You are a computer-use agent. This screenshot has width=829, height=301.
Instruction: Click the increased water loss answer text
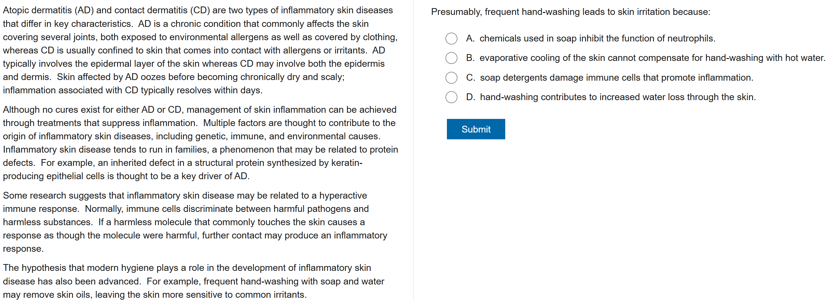618,97
